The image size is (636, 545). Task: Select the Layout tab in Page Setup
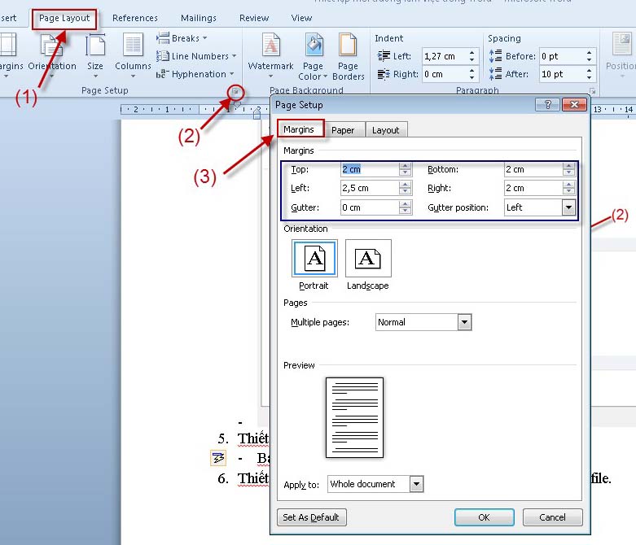[x=385, y=130]
